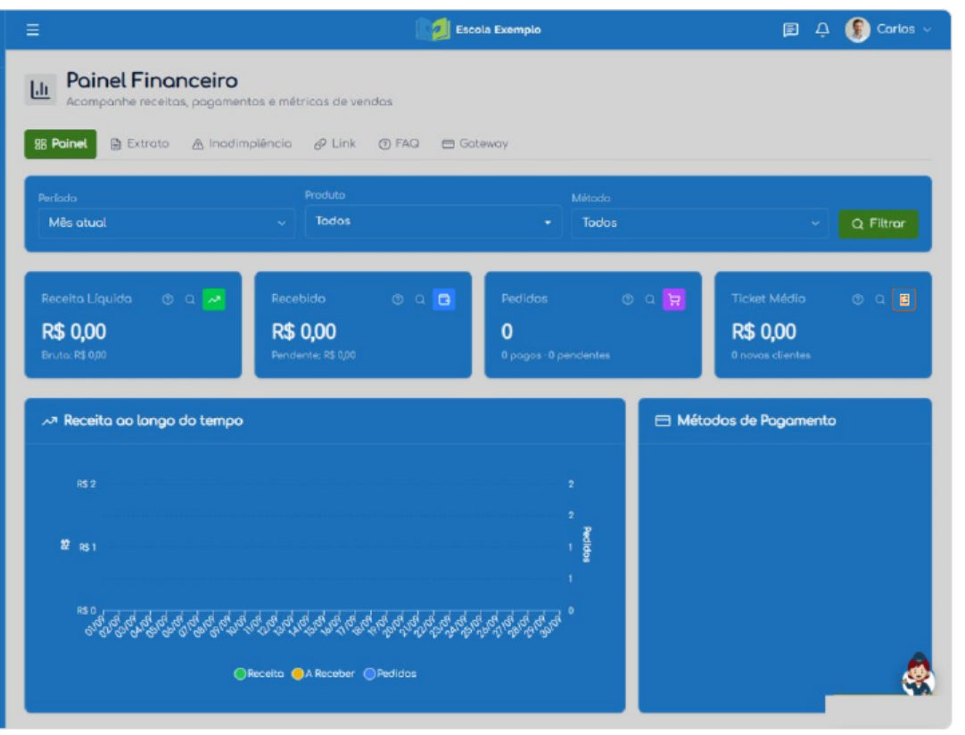Image resolution: width=965 pixels, height=735 pixels.
Task: Click orange receipt icon on Ticket Médio
Action: [x=904, y=299]
